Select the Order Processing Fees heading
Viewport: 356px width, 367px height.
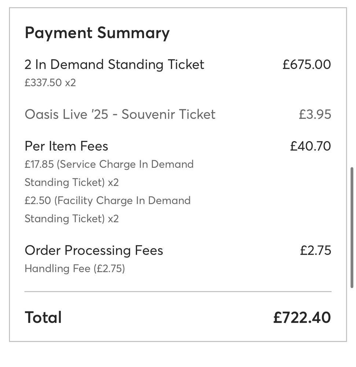tap(94, 250)
